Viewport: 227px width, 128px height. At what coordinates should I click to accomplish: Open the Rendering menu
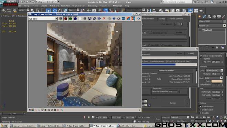coord(93,6)
